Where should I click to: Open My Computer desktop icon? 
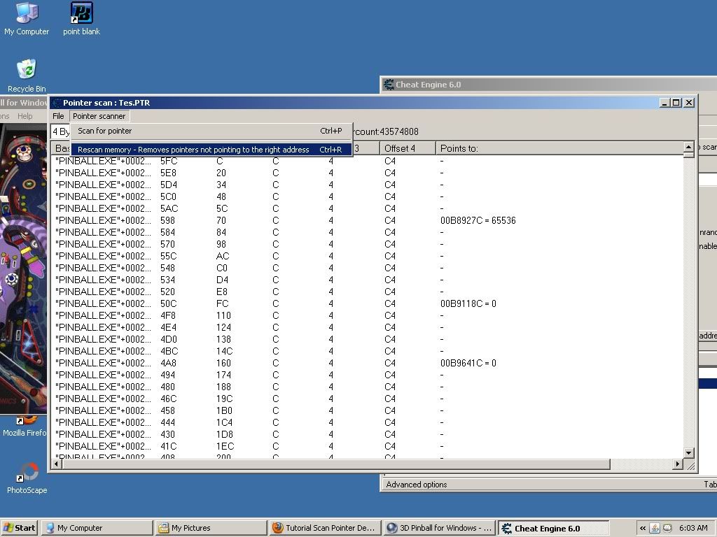pos(27,19)
